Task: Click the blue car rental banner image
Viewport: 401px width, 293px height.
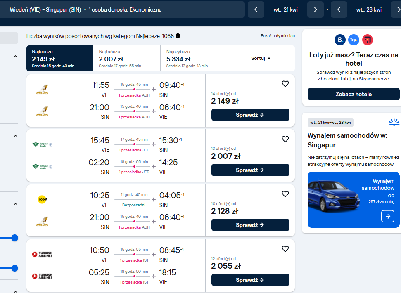Action: pos(354,200)
